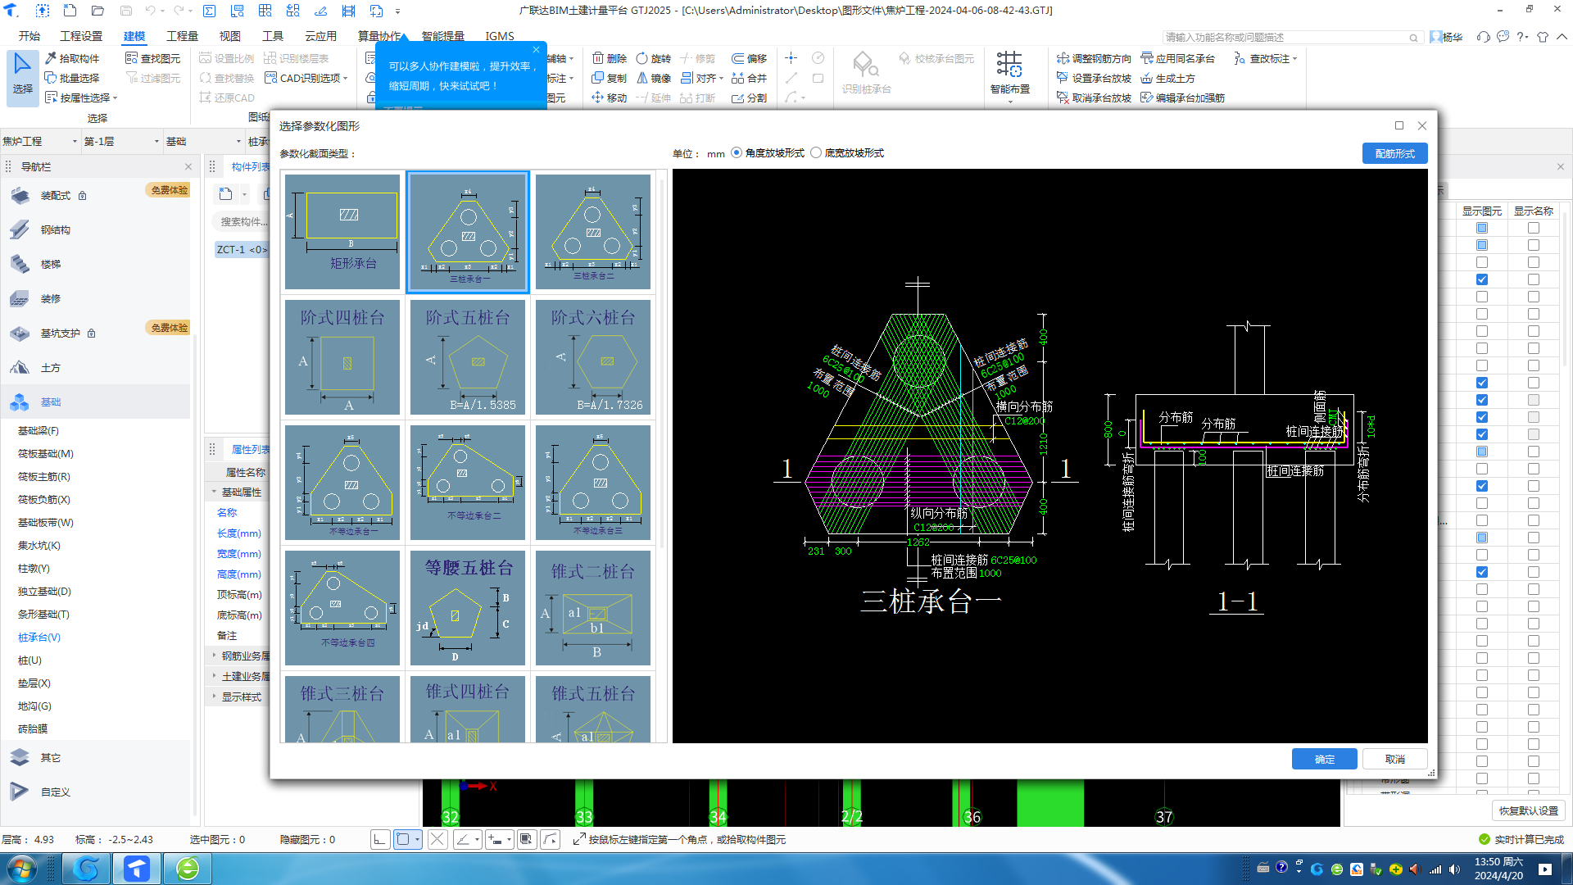Expand the 钢筋业务属性 property group

pyautogui.click(x=215, y=656)
